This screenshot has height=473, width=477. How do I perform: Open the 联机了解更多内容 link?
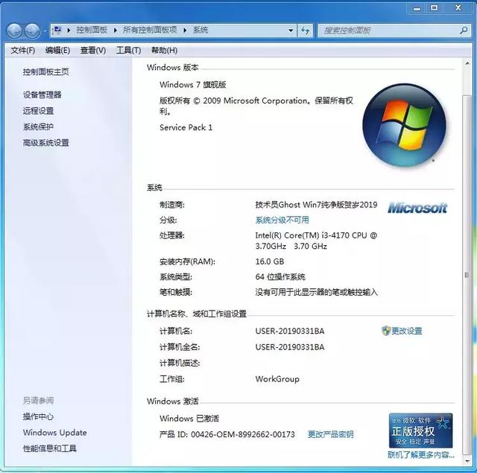coord(421,455)
